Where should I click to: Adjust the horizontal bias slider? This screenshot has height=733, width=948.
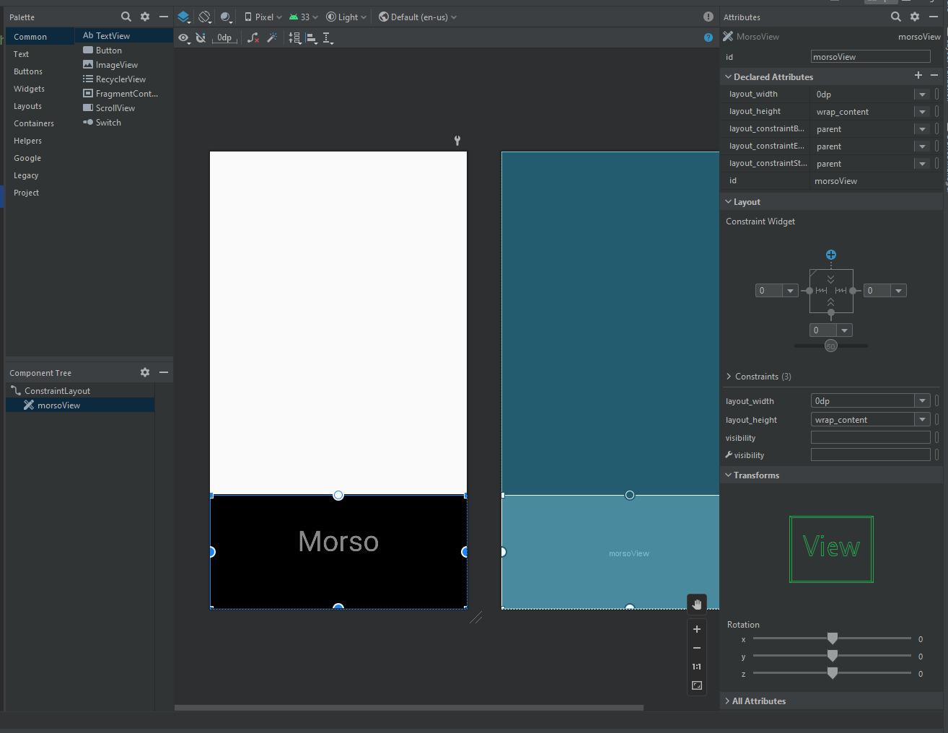(831, 346)
